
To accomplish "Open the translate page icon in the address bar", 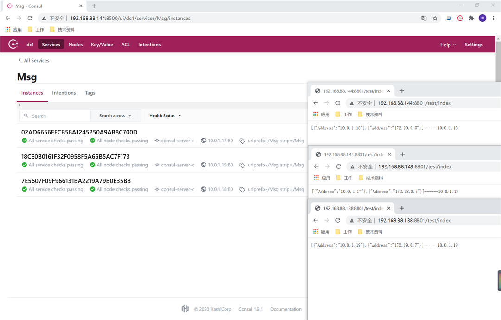I will coord(424,18).
